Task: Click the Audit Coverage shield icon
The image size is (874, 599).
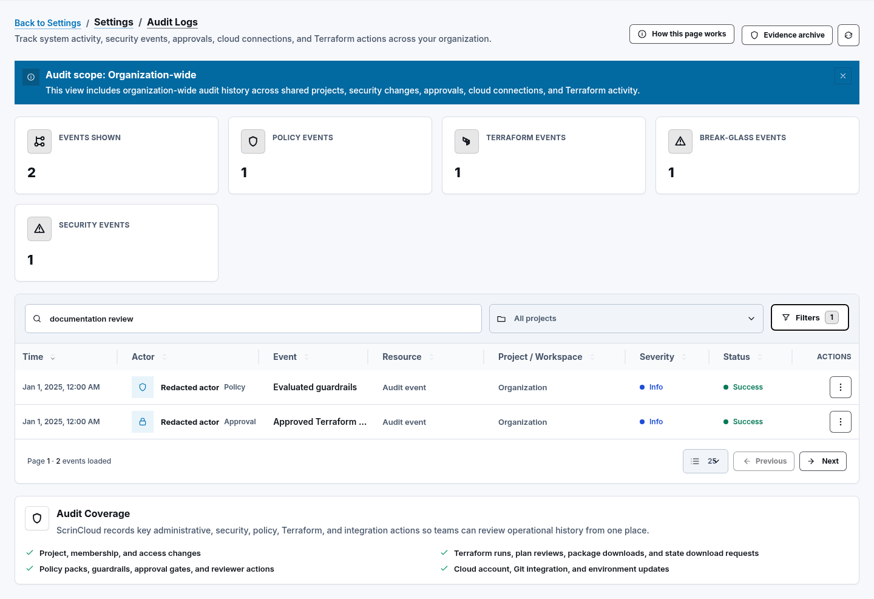Action: pos(37,518)
